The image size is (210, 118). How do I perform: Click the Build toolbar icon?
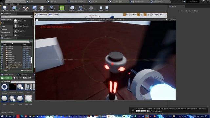(x=91, y=9)
